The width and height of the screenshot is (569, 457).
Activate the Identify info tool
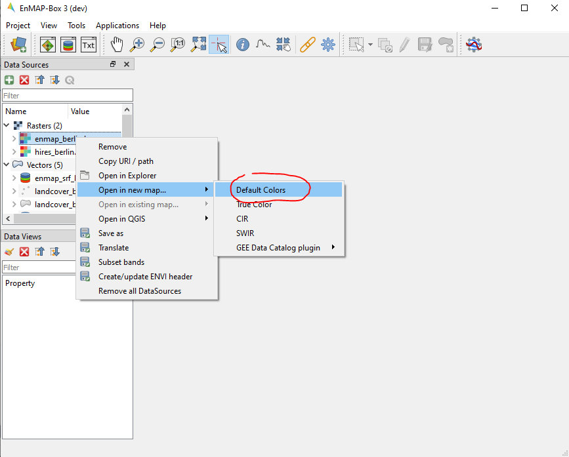(242, 45)
